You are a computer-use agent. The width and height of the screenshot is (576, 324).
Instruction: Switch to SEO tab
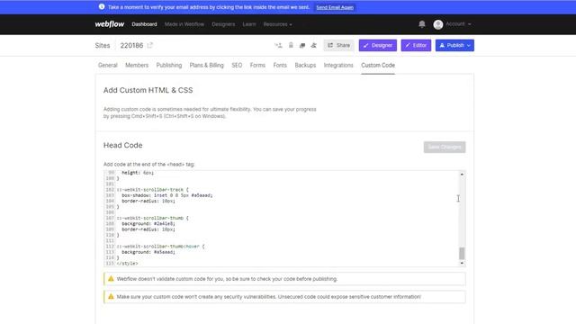(x=237, y=65)
